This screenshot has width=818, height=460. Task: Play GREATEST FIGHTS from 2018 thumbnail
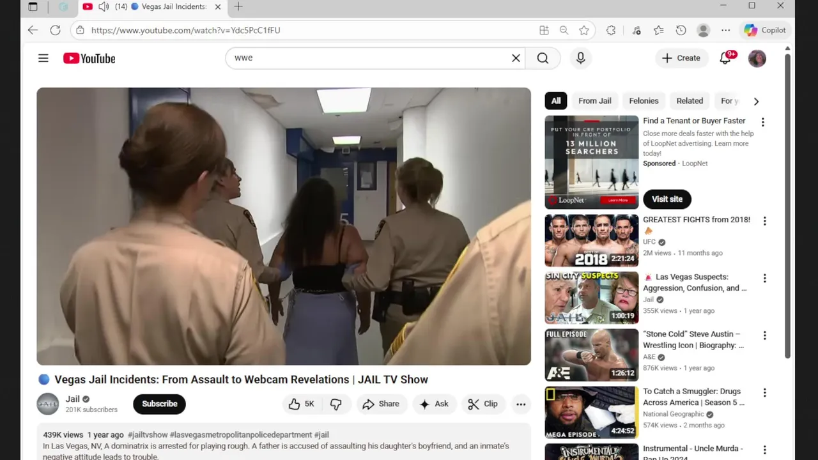[x=591, y=240]
